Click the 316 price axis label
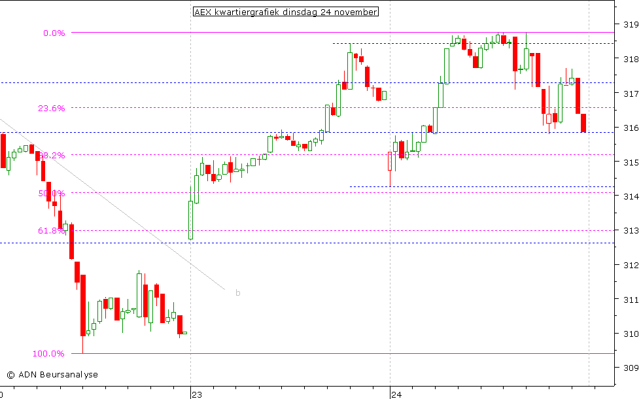Image resolution: width=641 pixels, height=399 pixels. tap(631, 128)
